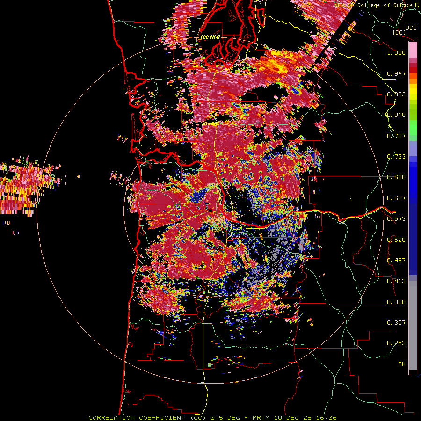This screenshot has height=421, width=421.
Task: Select the DCC label above color scale
Action: [411, 28]
